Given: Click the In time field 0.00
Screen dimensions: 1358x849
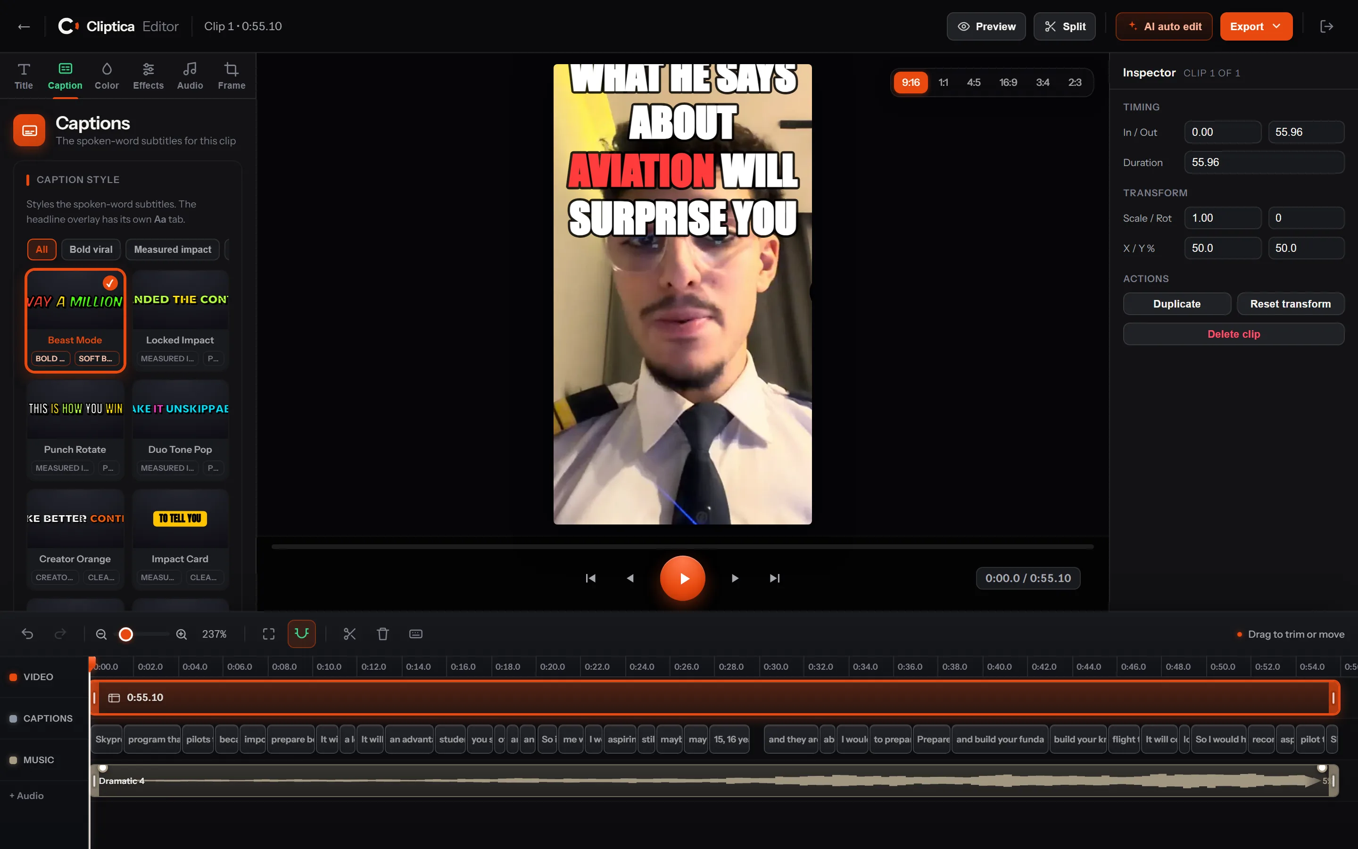Looking at the screenshot, I should pos(1223,132).
